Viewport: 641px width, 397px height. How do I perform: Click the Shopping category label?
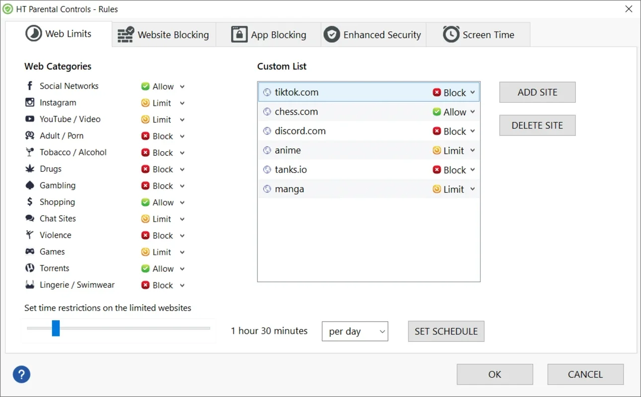(57, 202)
